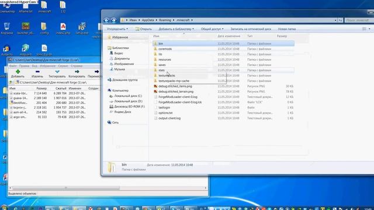This screenshot has height=210, width=374.
Task: Expand breadcrumb arrow after .minecraft
Action: point(192,20)
